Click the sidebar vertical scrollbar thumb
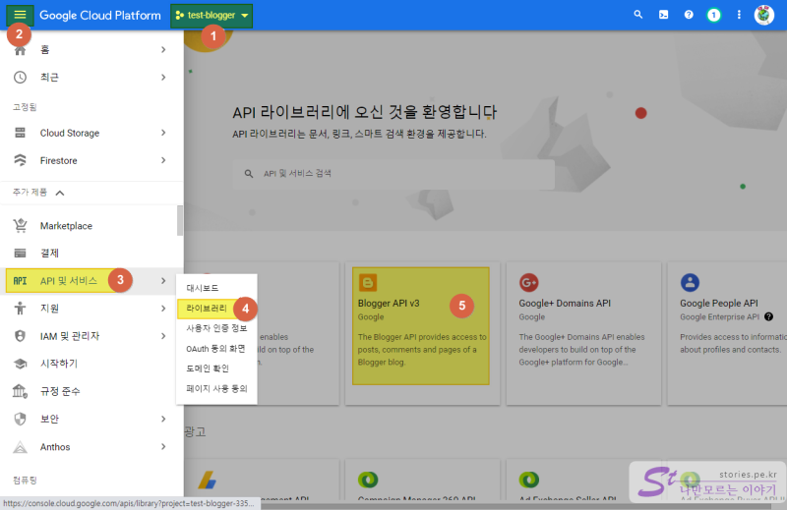The width and height of the screenshot is (787, 510). tap(180, 220)
